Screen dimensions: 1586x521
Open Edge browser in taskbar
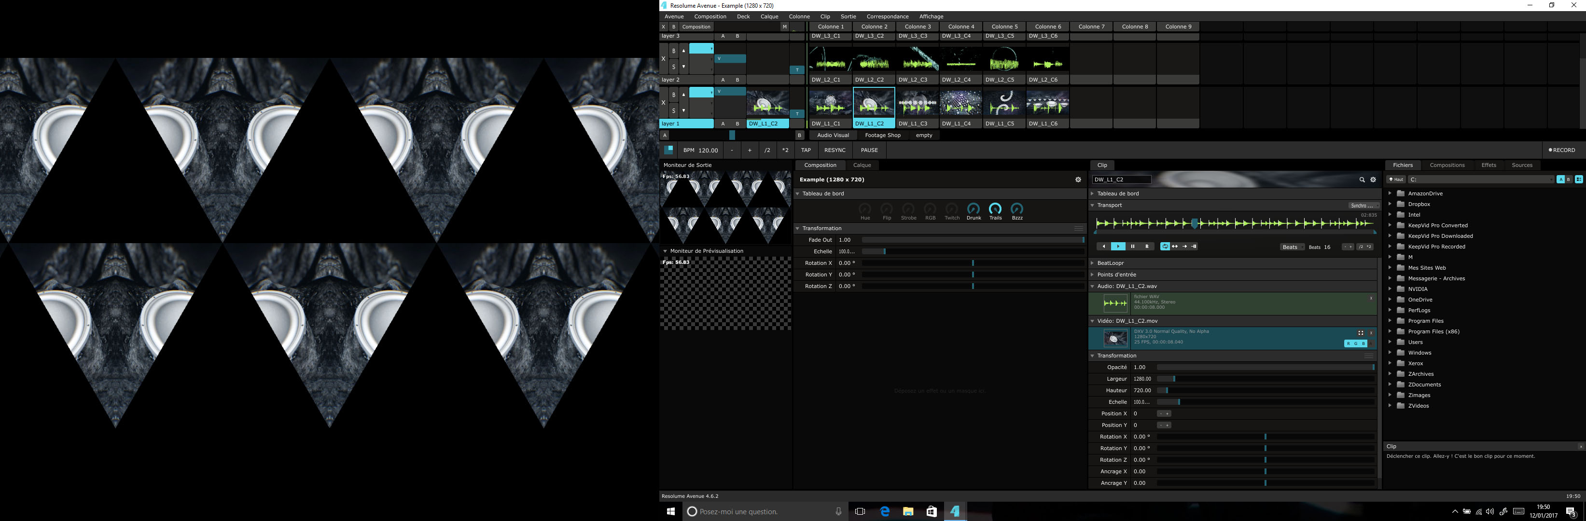pyautogui.click(x=885, y=511)
